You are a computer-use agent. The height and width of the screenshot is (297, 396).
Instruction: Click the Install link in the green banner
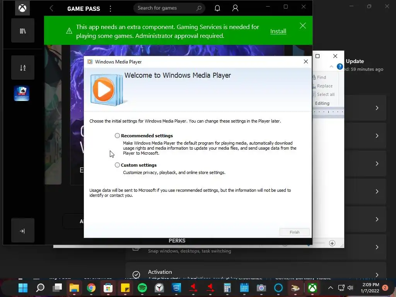pyautogui.click(x=278, y=31)
